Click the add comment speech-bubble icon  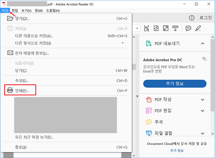[x=188, y=28]
